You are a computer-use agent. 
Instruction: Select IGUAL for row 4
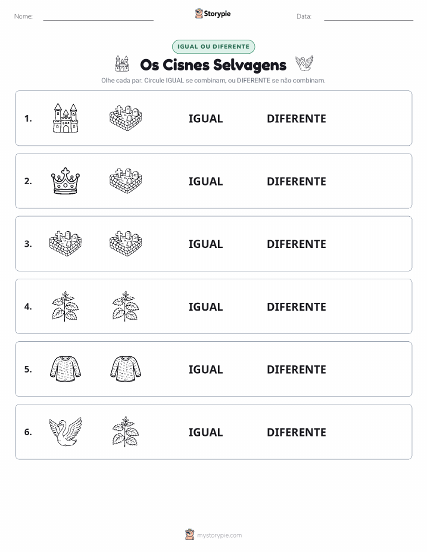[206, 306]
